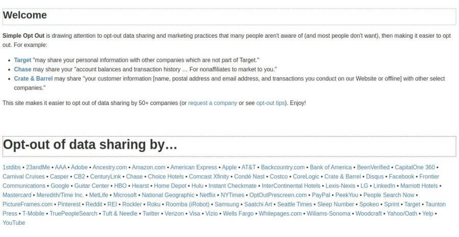459x237 pixels.
Task: Open the Yahoo/Oath link
Action: click(x=402, y=214)
